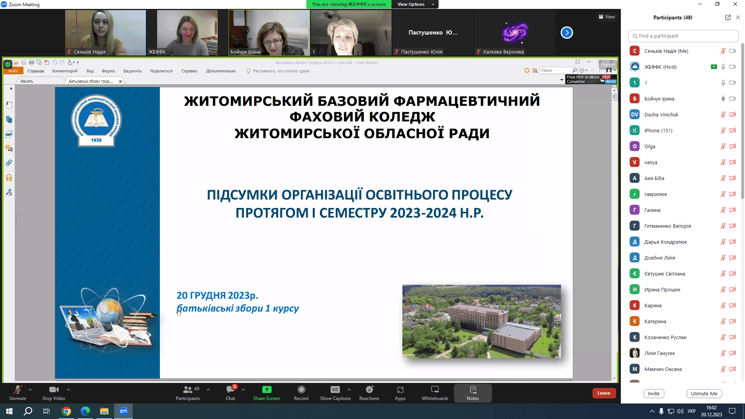
Task: Click camera-off icon for Olga
Action: point(733,146)
